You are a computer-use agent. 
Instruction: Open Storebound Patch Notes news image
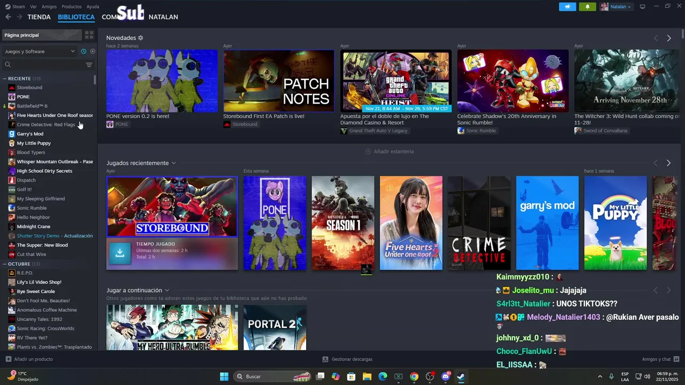click(x=279, y=81)
